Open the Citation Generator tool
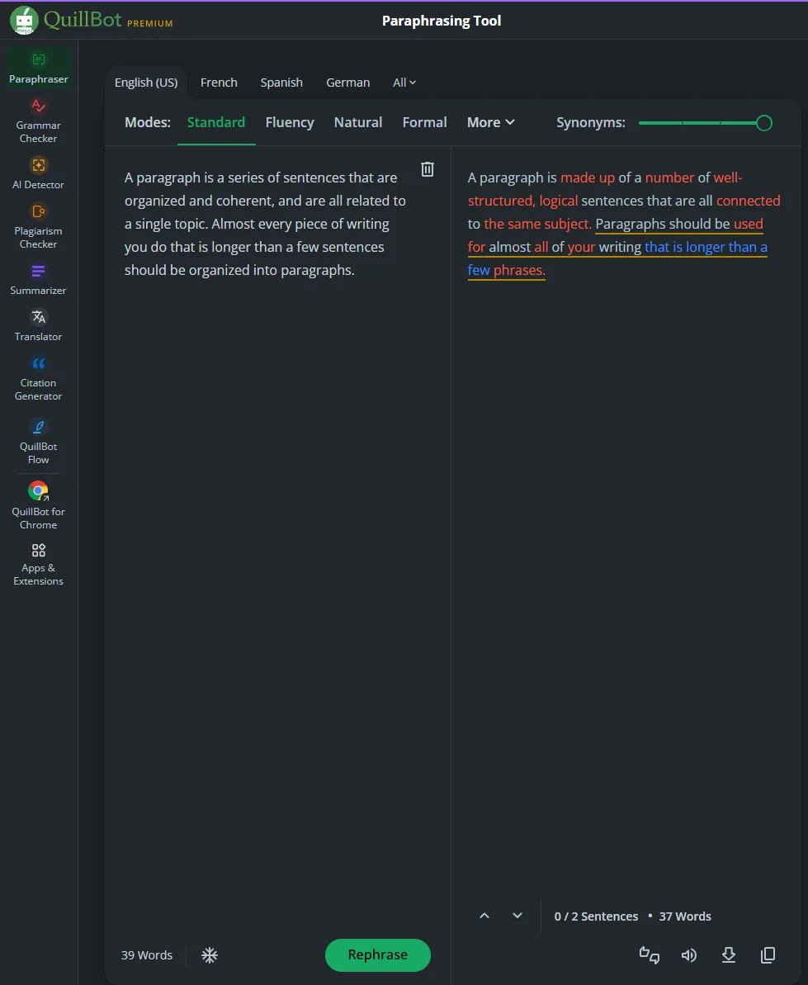The width and height of the screenshot is (808, 985). tap(38, 378)
